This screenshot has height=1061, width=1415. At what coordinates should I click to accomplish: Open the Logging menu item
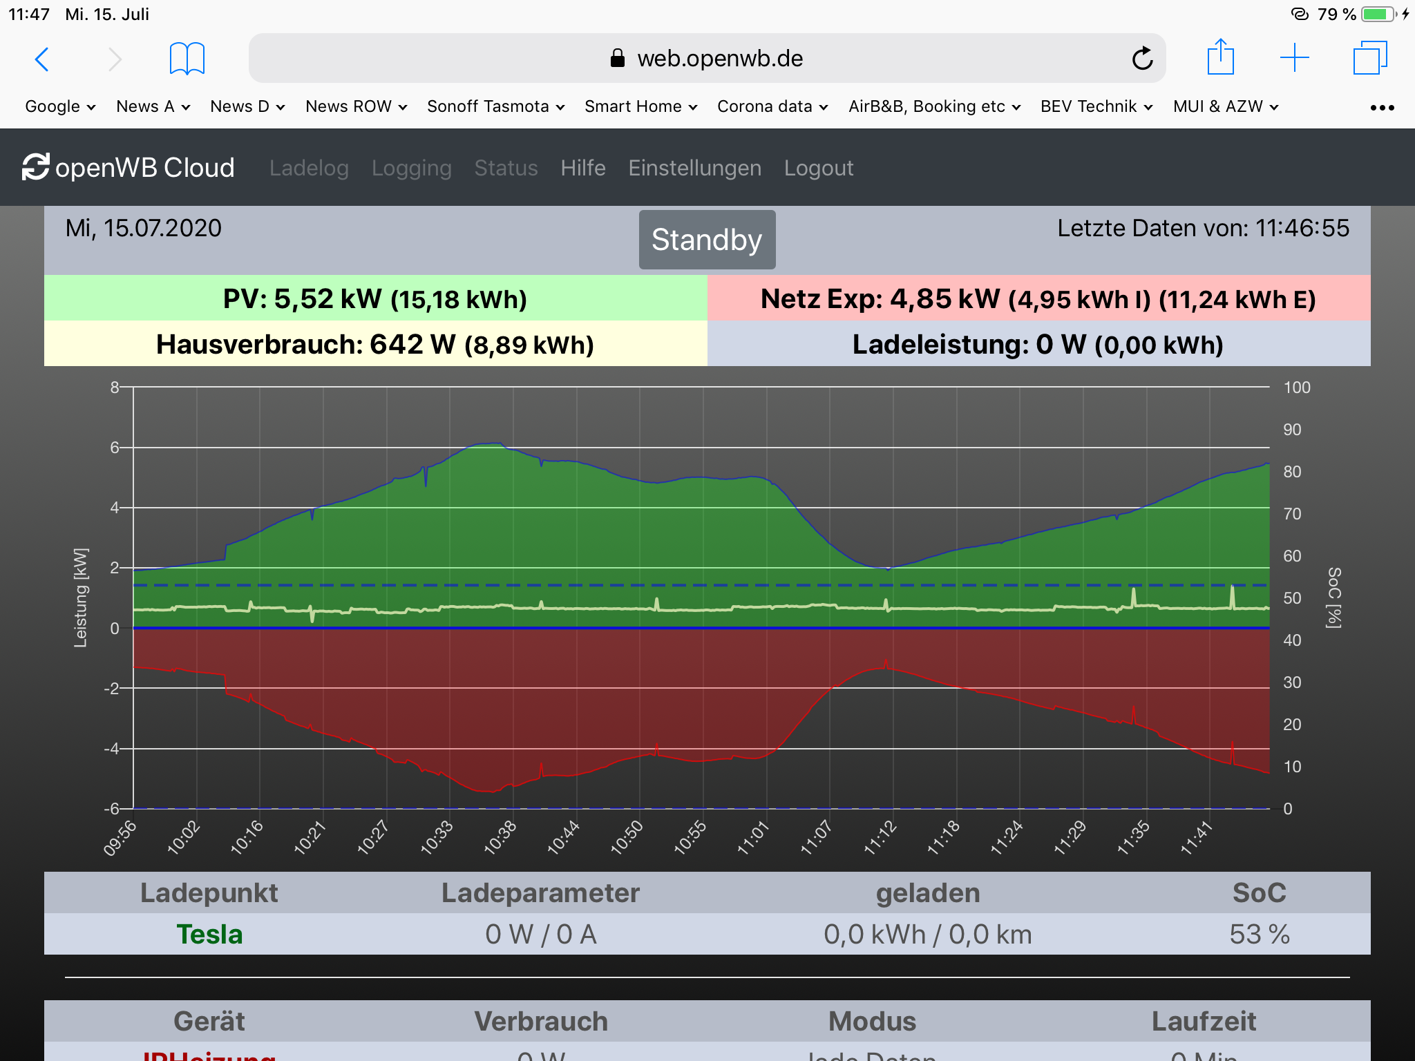point(411,168)
